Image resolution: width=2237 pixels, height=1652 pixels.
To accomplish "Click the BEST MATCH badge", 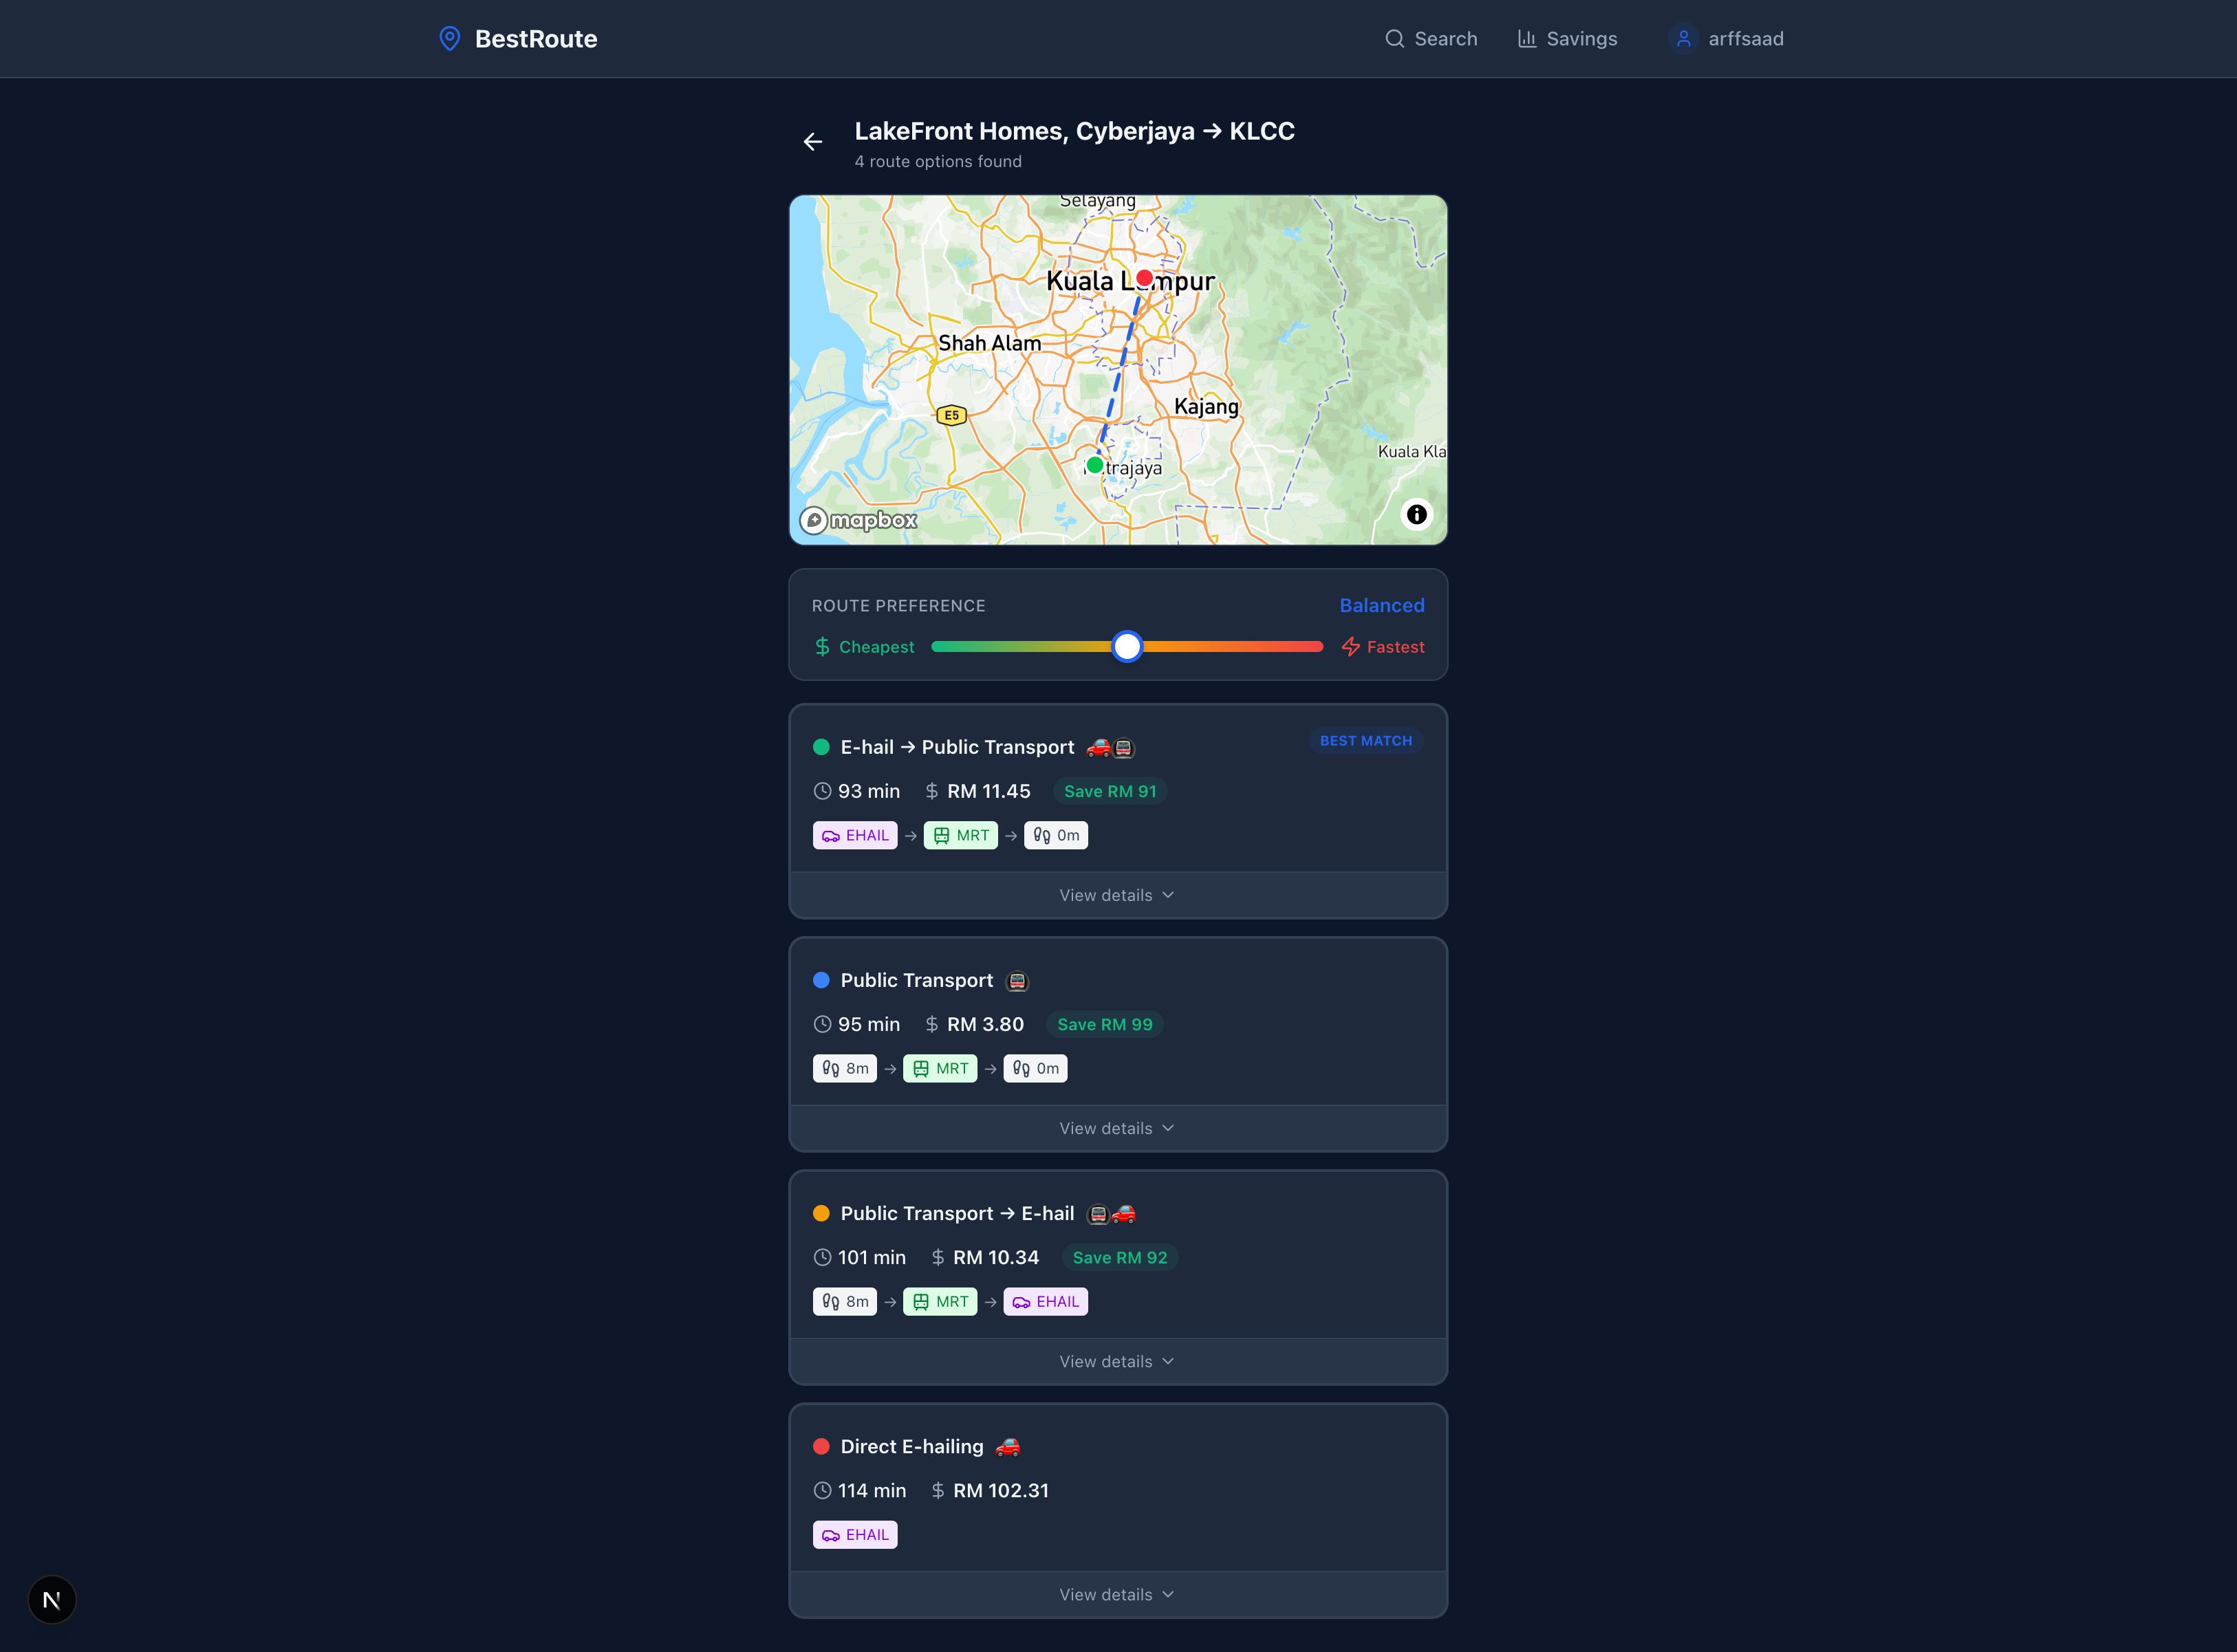I will (1365, 741).
